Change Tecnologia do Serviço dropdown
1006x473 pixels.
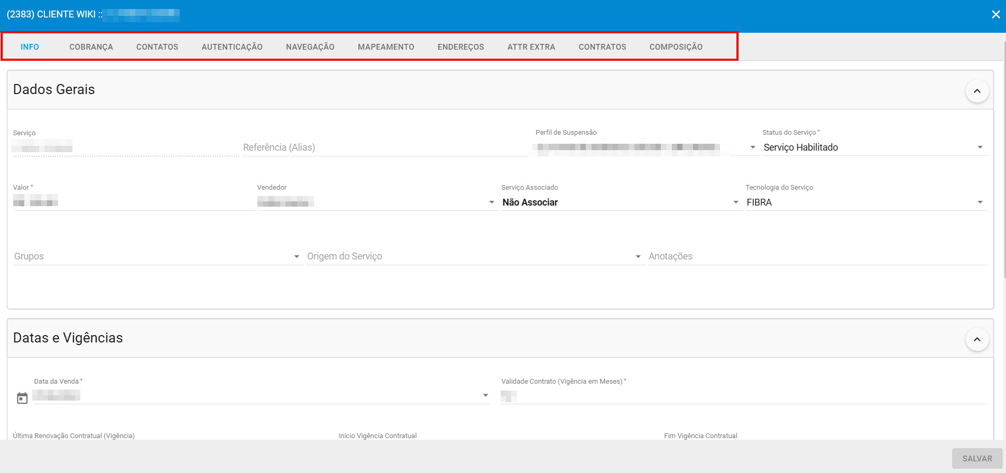tap(866, 202)
